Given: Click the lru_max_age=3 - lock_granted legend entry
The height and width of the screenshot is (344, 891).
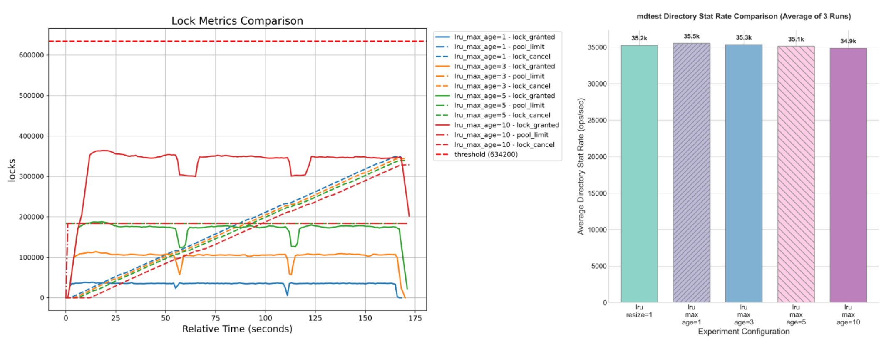Looking at the screenshot, I should [504, 67].
